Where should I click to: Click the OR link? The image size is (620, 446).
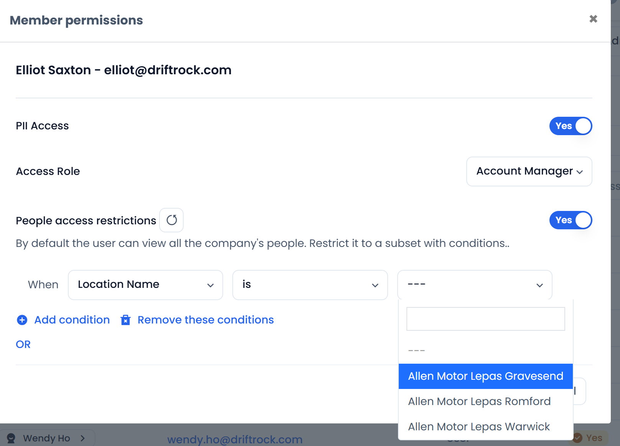(x=23, y=345)
